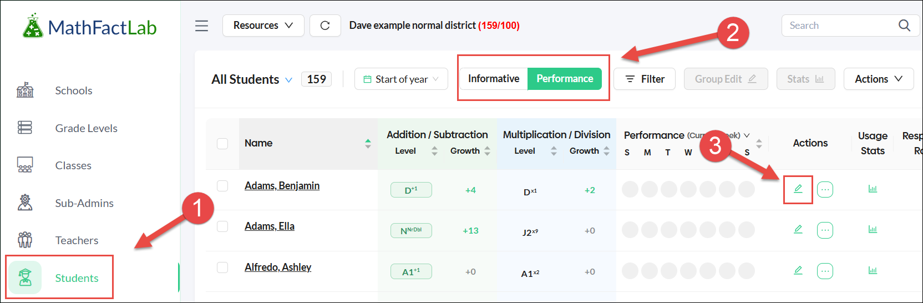Switch view to Performance

[565, 79]
